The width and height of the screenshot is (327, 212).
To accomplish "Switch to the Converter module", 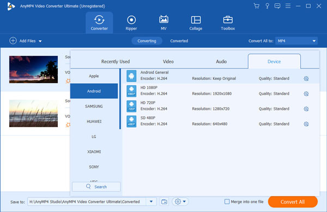I will [x=99, y=23].
